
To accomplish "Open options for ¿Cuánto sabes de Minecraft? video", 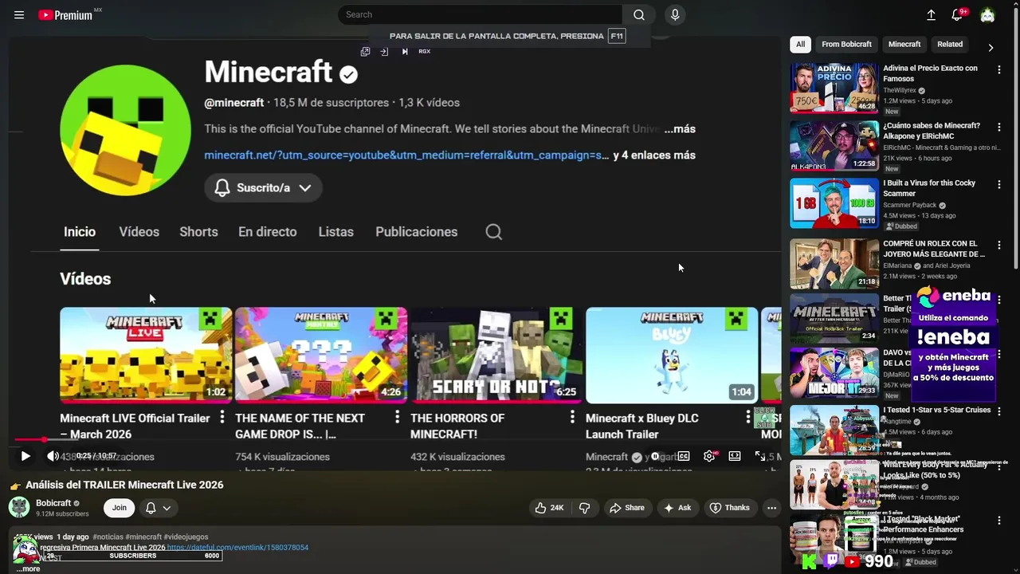I will [998, 127].
